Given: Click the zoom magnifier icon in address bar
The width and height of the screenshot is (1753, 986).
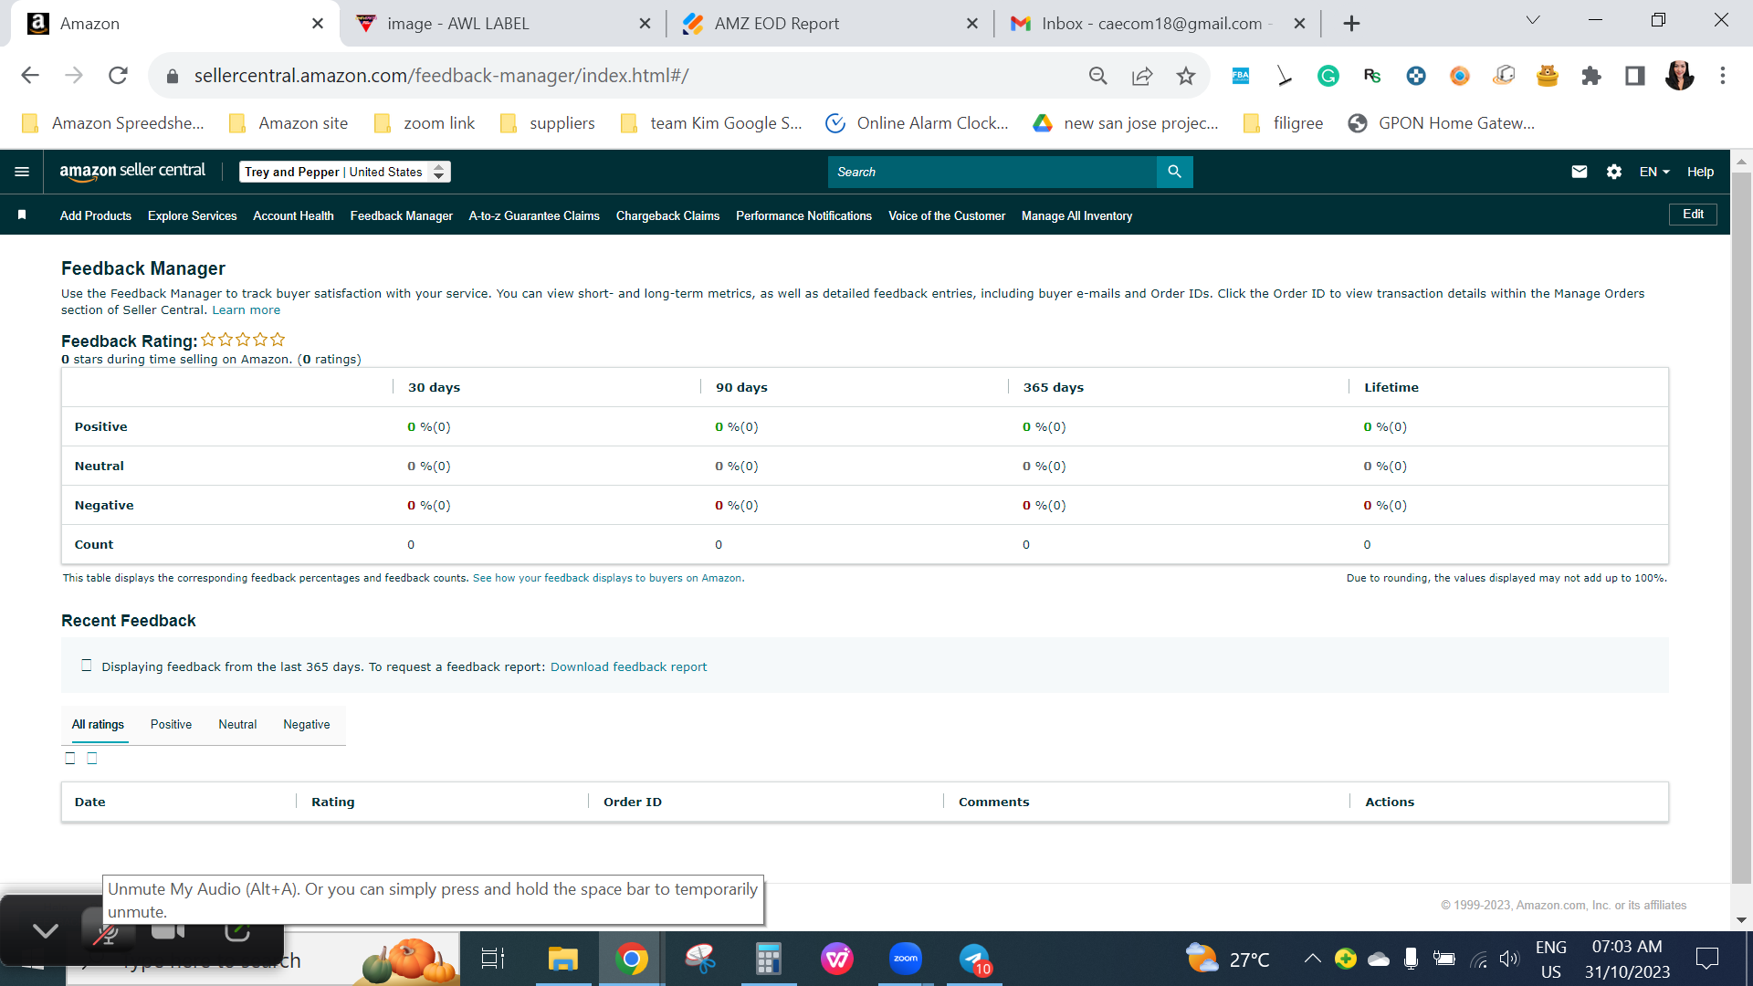Looking at the screenshot, I should (1098, 76).
